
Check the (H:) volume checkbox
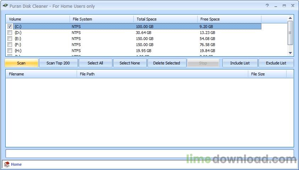click(10, 51)
